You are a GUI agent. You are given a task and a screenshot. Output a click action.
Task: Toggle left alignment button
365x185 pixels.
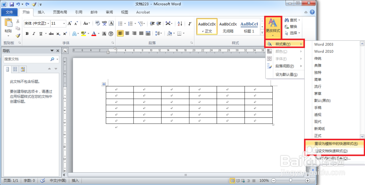coord(120,34)
